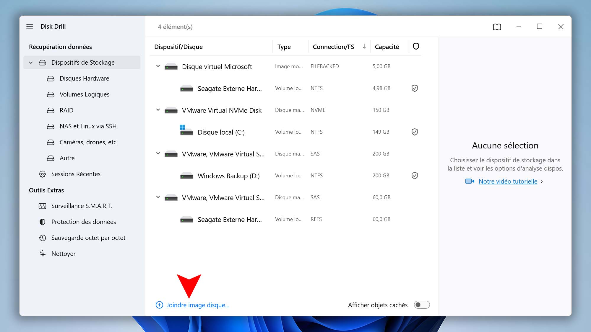Select VMware Virtual NVMe Disk name

point(222,110)
